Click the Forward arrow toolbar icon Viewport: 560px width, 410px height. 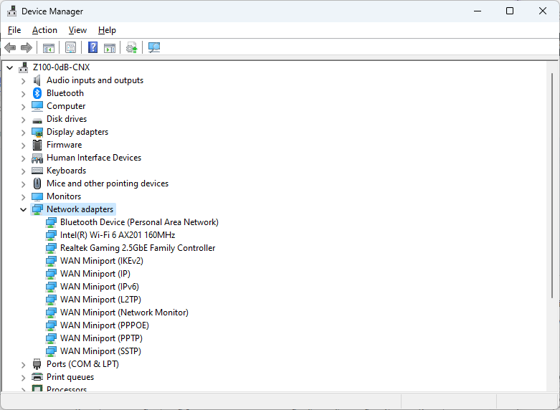[27, 47]
